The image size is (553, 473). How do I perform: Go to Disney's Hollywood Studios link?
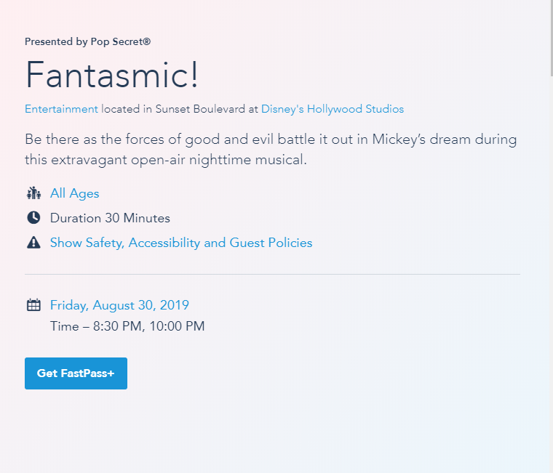point(333,109)
